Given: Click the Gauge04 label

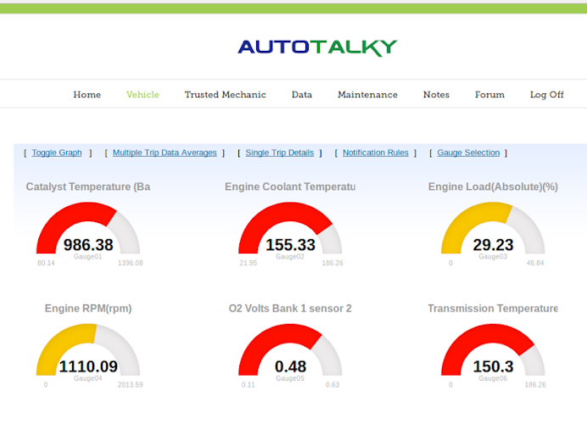Looking at the screenshot, I should click(87, 378).
